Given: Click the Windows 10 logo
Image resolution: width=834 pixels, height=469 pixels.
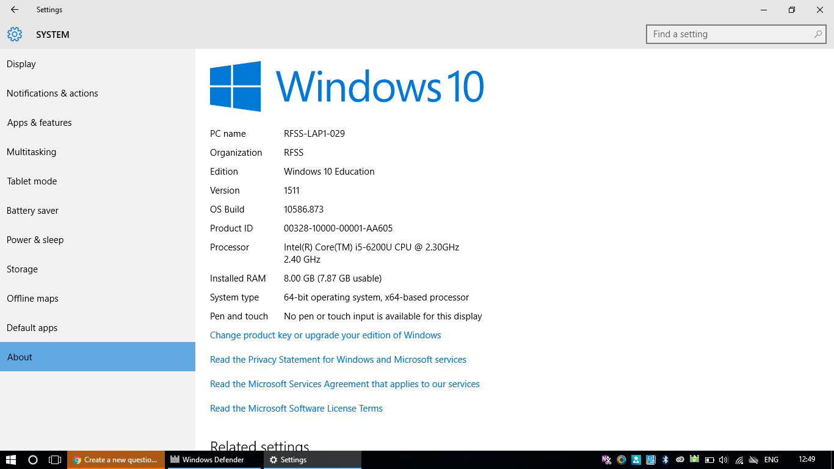Looking at the screenshot, I should coord(347,86).
